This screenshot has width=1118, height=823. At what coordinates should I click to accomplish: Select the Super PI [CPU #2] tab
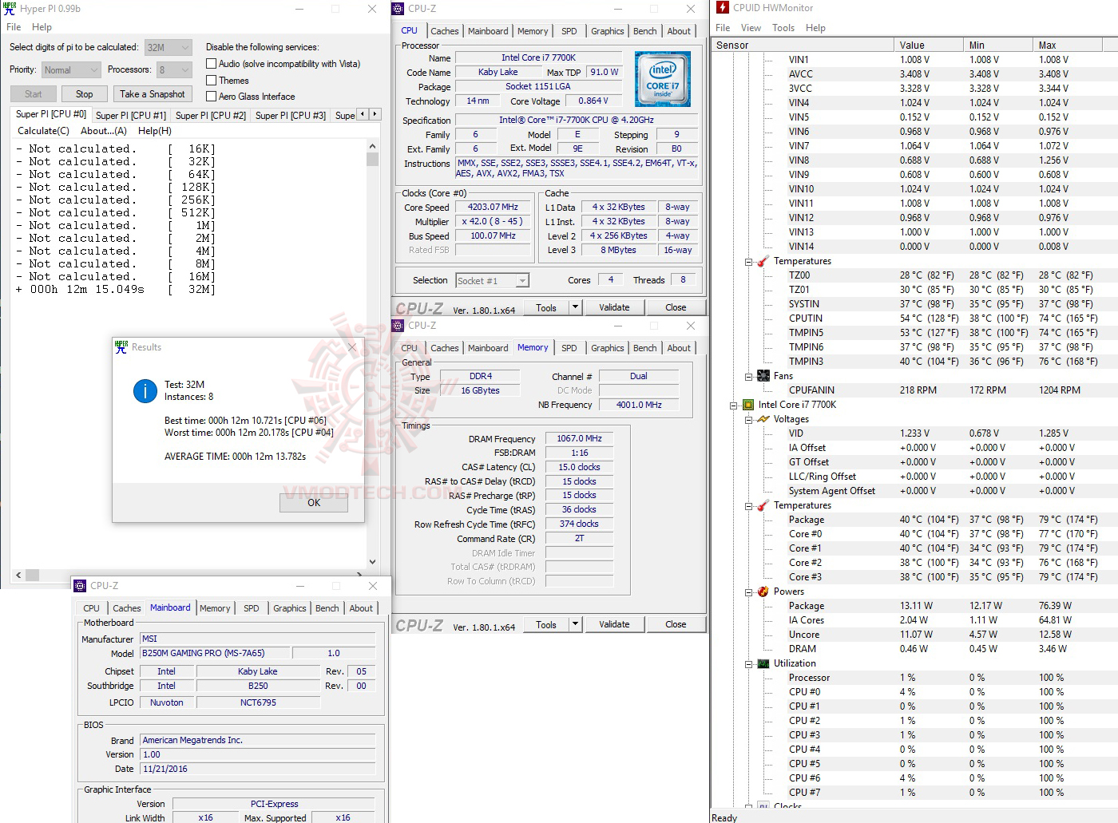[210, 114]
